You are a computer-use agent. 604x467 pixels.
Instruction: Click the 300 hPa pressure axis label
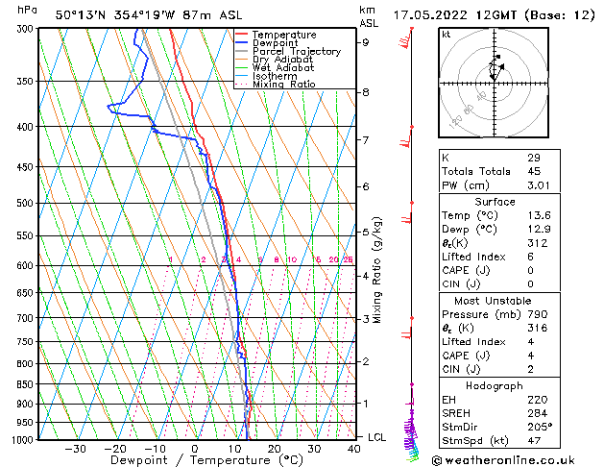point(27,29)
